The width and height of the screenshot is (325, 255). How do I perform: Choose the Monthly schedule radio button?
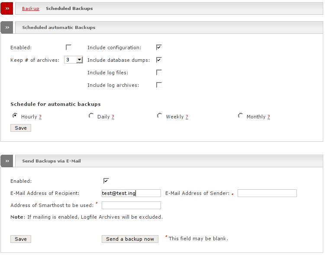pyautogui.click(x=240, y=116)
